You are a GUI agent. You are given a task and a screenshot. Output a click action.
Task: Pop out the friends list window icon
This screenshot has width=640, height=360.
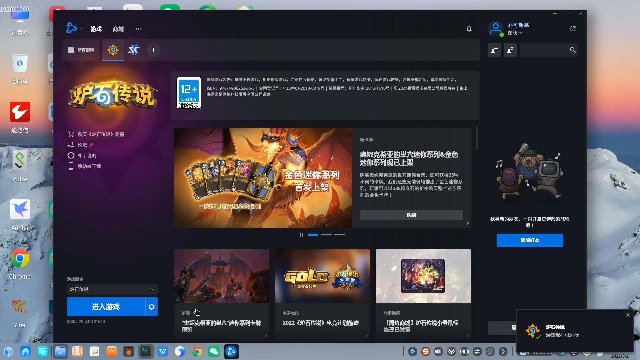[x=573, y=29]
